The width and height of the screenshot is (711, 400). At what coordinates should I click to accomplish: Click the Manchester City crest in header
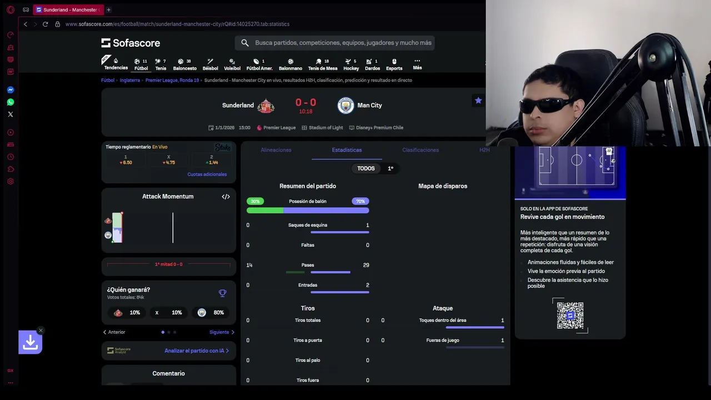346,106
